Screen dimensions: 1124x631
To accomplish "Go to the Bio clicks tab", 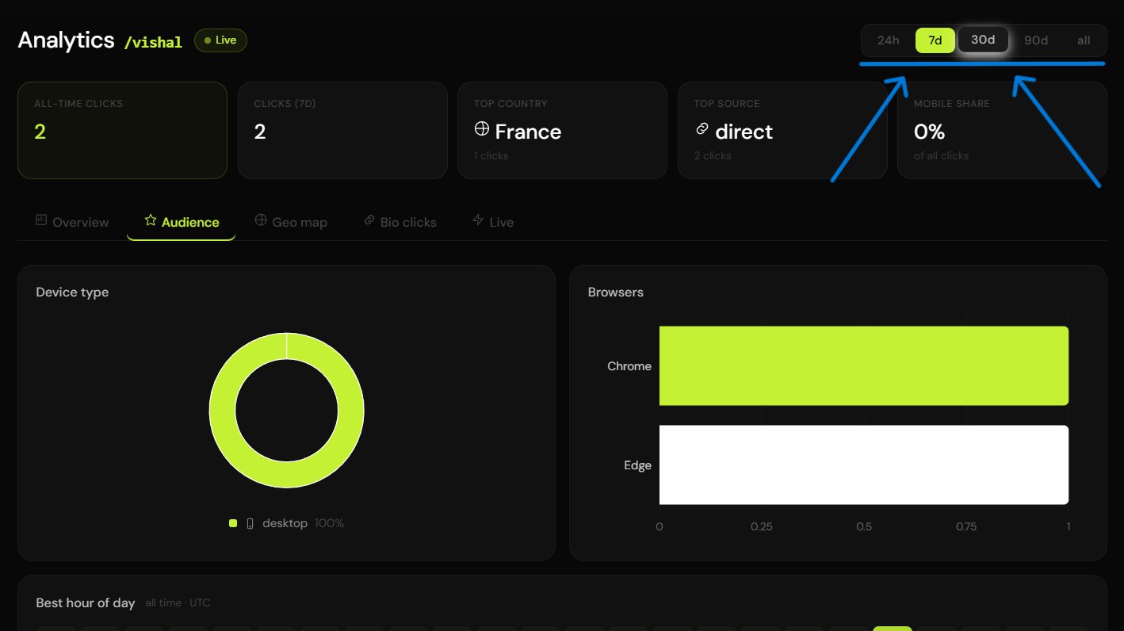I will [400, 222].
